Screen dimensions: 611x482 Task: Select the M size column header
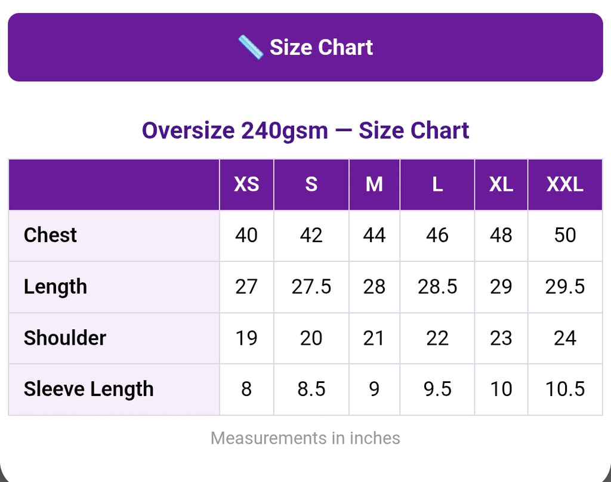(374, 184)
